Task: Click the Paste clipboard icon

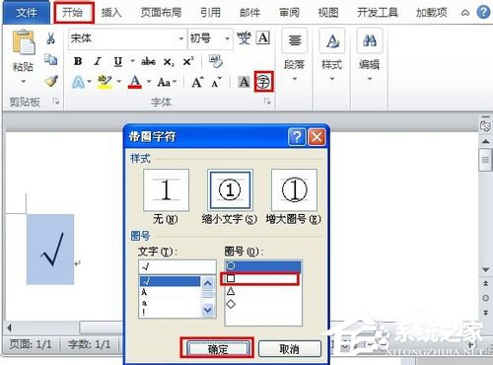Action: coord(24,42)
